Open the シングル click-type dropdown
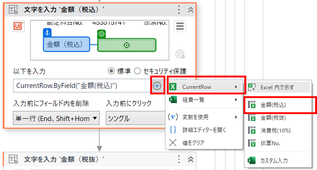 [x=136, y=118]
